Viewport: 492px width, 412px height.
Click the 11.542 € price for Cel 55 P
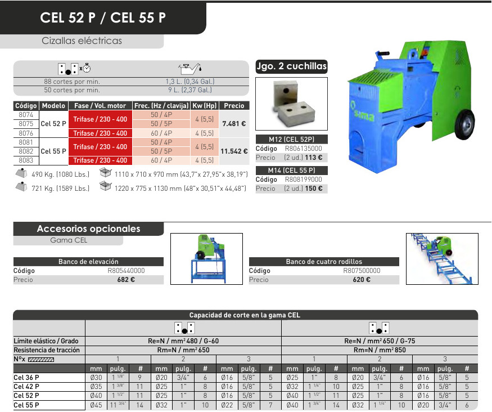click(x=234, y=152)
